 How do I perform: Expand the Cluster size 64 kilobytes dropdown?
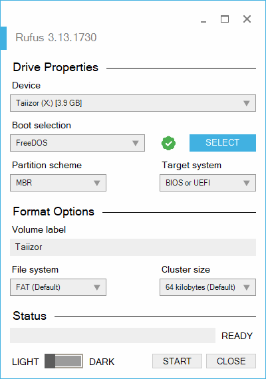point(207,287)
